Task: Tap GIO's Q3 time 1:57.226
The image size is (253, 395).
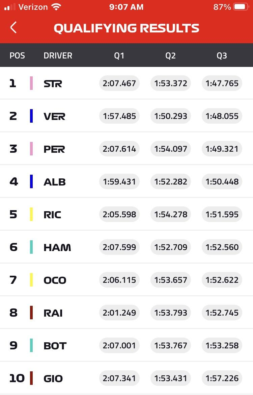Action: (222, 378)
